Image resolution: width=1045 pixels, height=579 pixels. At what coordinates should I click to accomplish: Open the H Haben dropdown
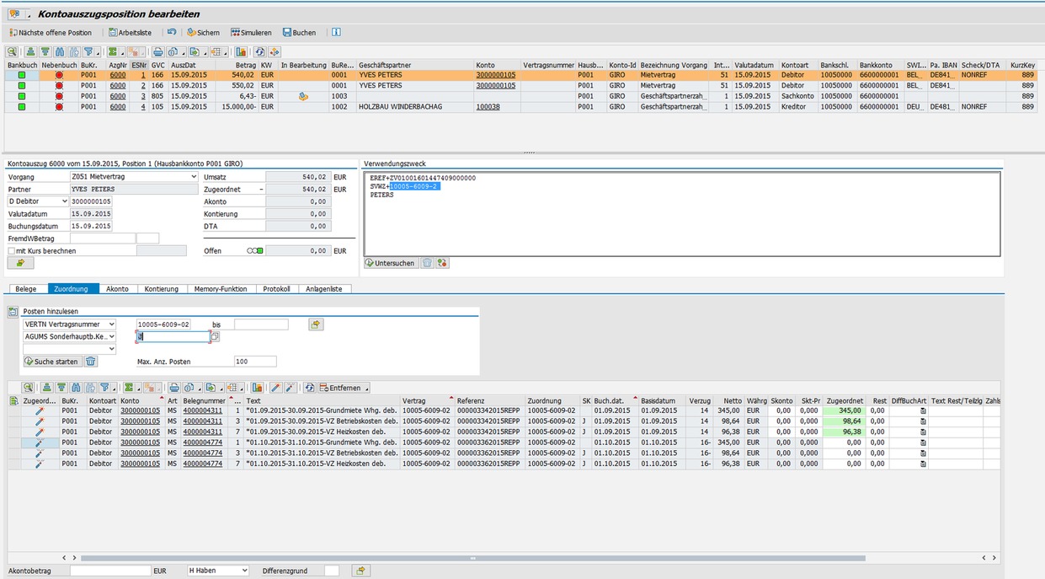point(217,571)
